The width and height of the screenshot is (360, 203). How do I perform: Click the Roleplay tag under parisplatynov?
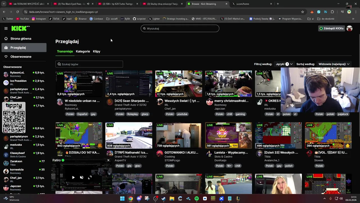click(132, 114)
